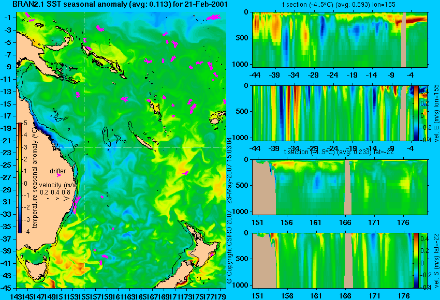The height and width of the screenshot is (300, 440).
Task: Click the 'vel. E (m/s) lon=155' vertical label
Action: [436, 113]
